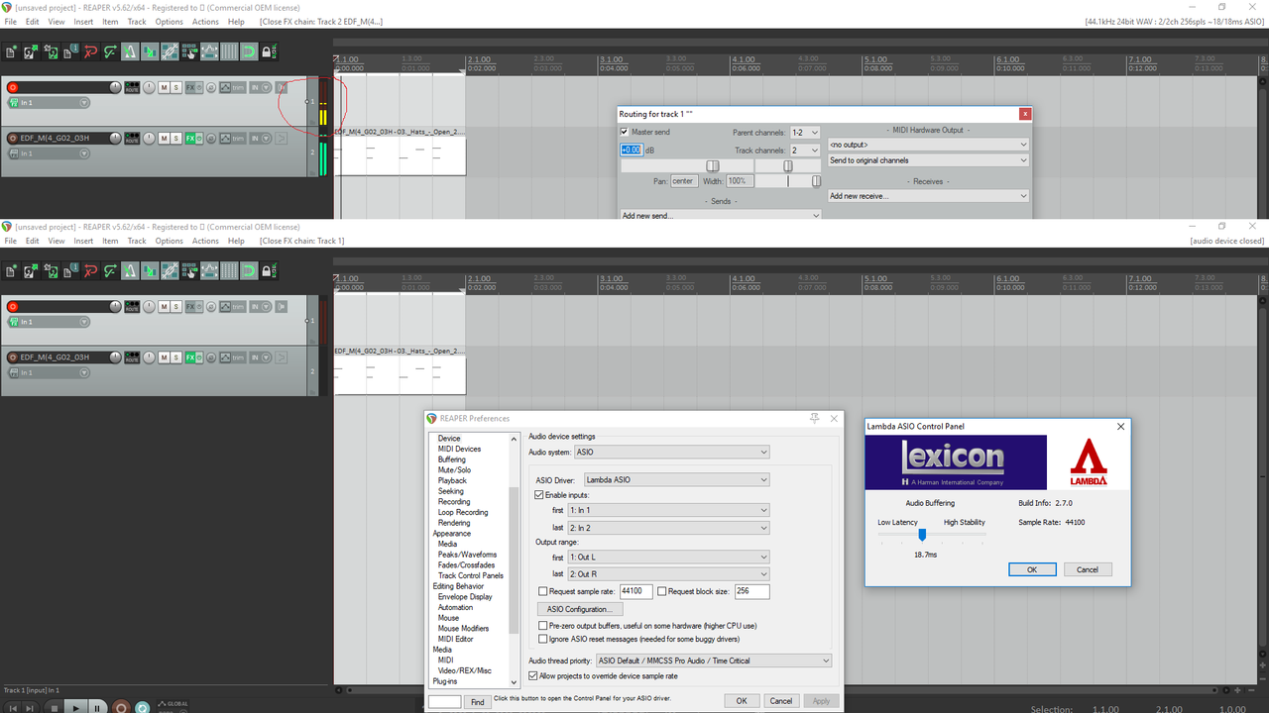Open 'Add new receive...' dropdown

[x=929, y=196]
